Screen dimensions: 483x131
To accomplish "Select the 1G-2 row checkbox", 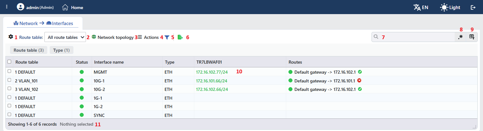I will pos(9,106).
